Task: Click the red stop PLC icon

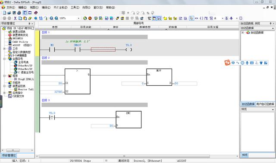Action: point(90,18)
